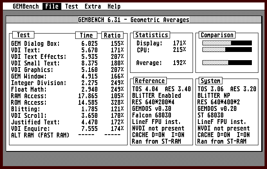Viewport: 267px width, 169px height.
Task: Select the VDI Text test label
Action: [25, 50]
